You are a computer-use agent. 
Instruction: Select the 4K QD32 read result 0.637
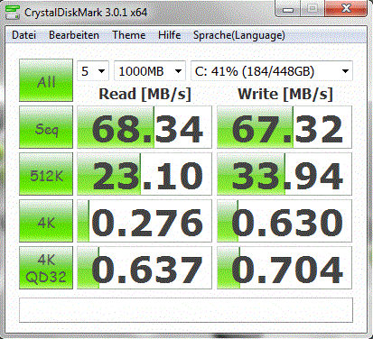pyautogui.click(x=145, y=268)
